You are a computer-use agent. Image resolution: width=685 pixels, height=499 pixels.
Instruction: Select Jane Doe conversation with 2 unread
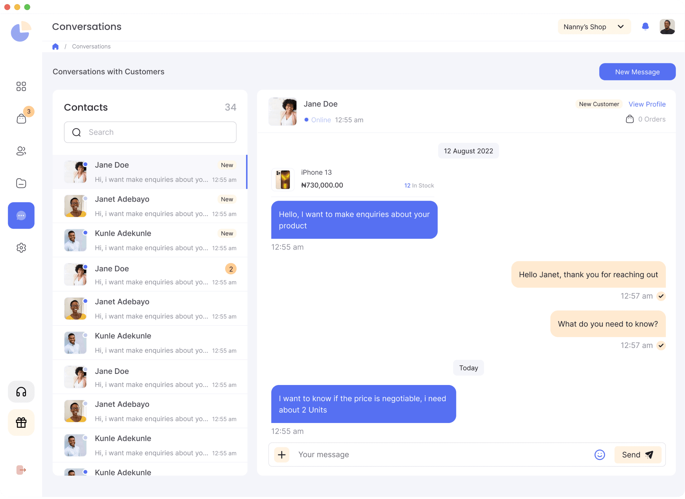[x=150, y=275]
